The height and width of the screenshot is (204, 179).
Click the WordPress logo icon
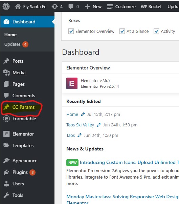[x=6, y=6]
